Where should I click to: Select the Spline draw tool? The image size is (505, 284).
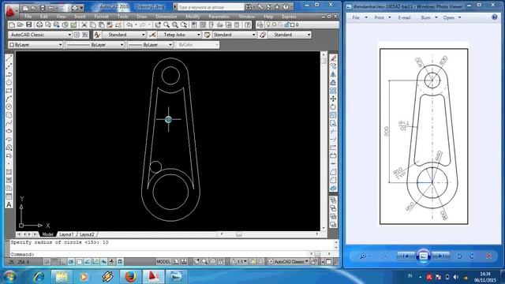coord(9,123)
